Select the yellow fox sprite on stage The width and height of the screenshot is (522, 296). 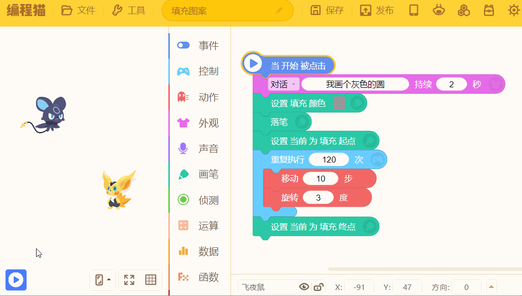pyautogui.click(x=119, y=190)
